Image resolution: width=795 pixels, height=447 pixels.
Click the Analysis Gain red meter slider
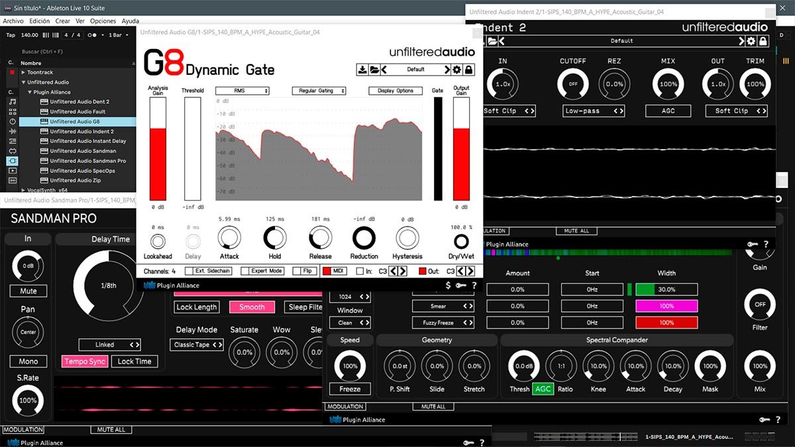(158, 149)
